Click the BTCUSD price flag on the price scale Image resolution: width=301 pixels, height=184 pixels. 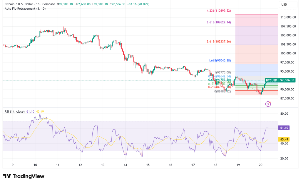272,80
